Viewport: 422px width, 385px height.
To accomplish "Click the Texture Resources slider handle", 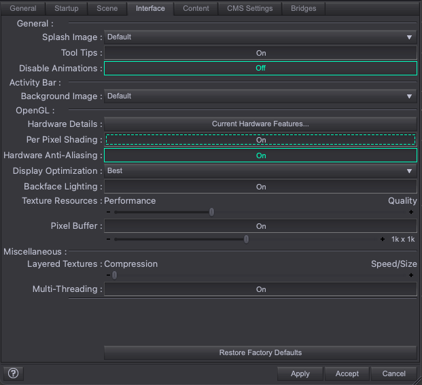I will pyautogui.click(x=211, y=212).
